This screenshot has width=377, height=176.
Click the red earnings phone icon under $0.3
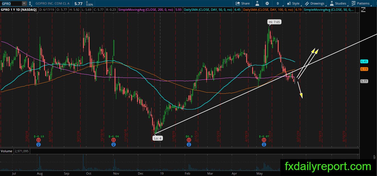189,140
